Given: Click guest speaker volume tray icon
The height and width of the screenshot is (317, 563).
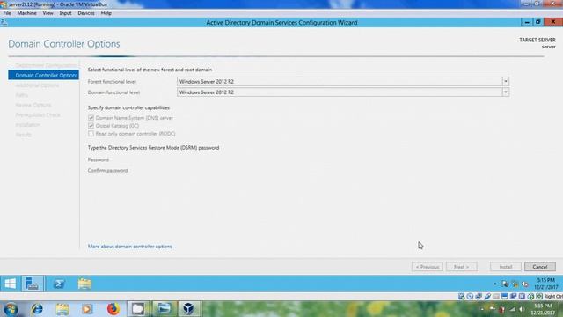Looking at the screenshot, I should coord(525,284).
